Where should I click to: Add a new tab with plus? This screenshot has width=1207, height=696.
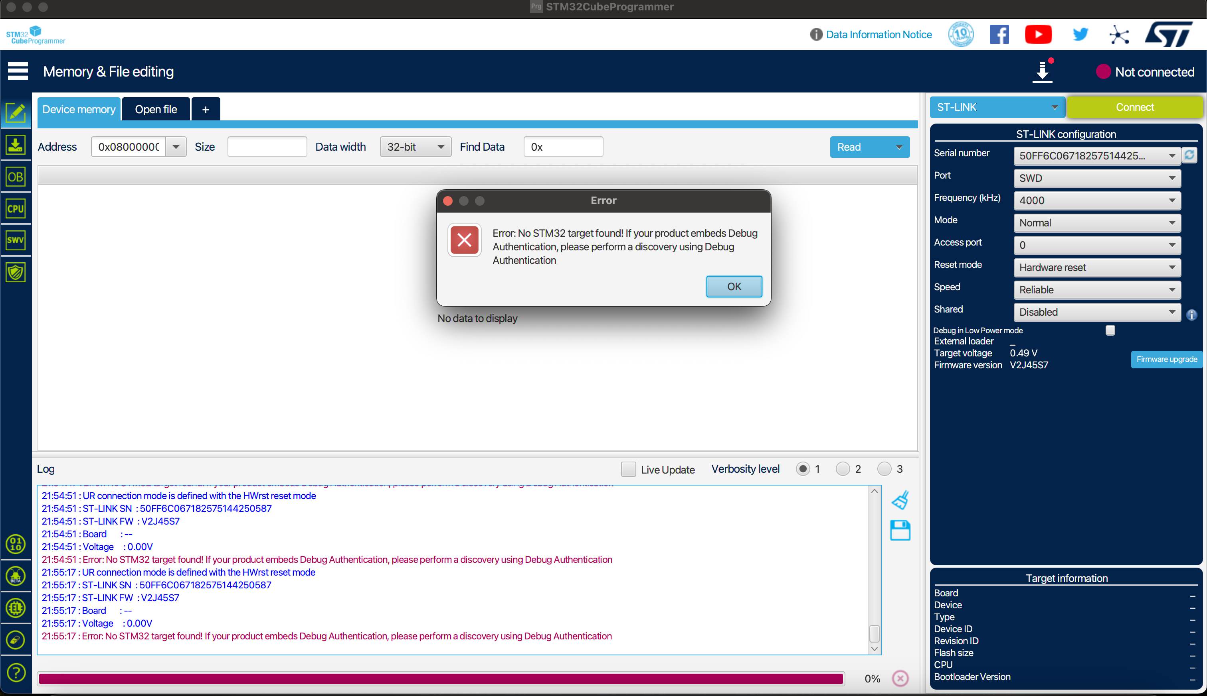pyautogui.click(x=205, y=110)
